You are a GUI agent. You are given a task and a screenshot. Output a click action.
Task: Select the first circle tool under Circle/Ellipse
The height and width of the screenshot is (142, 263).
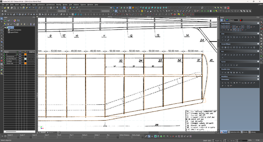pyautogui.click(x=222, y=48)
